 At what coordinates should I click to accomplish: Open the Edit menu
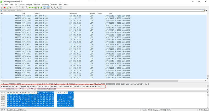click(x=7, y=4)
